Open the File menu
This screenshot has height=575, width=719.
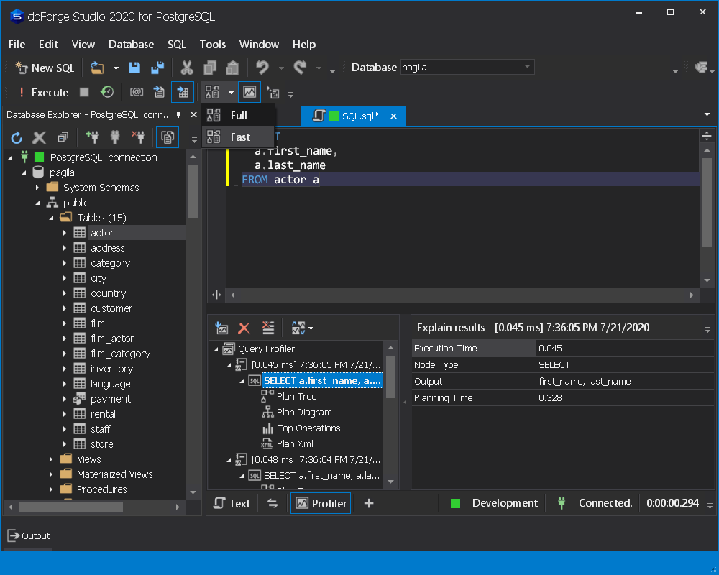(17, 45)
